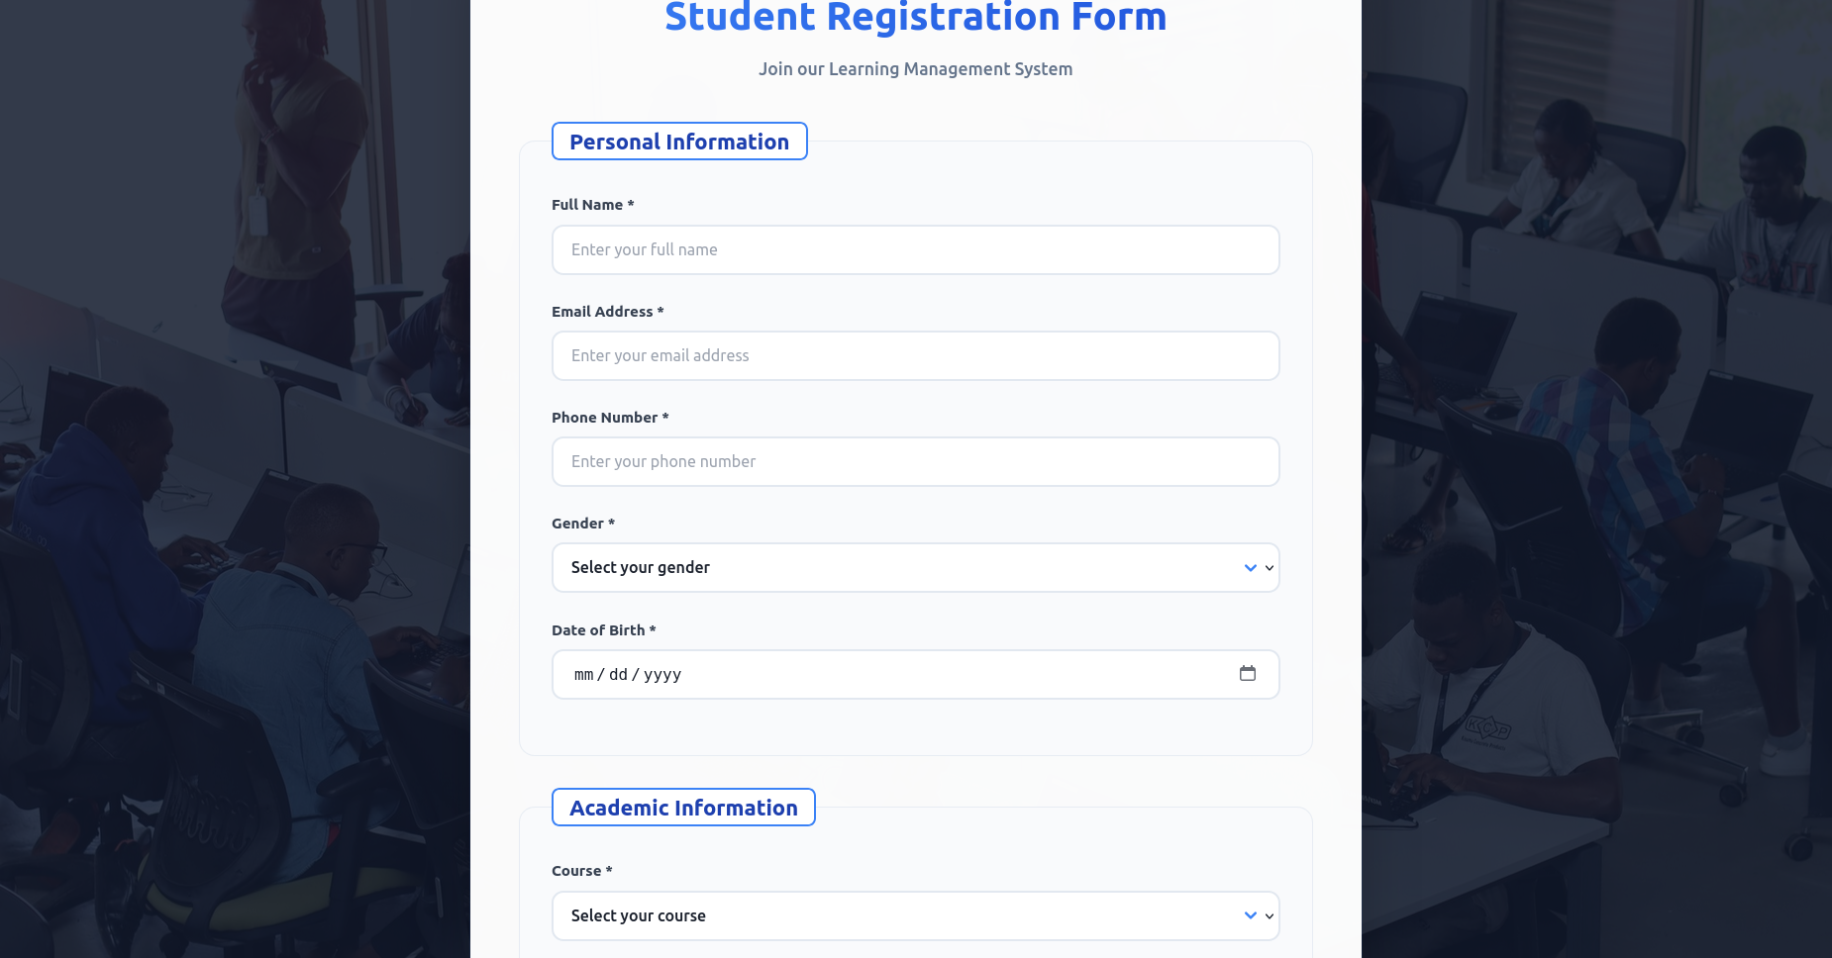1832x958 pixels.
Task: Click the Academic Information section heading
Action: 683,808
